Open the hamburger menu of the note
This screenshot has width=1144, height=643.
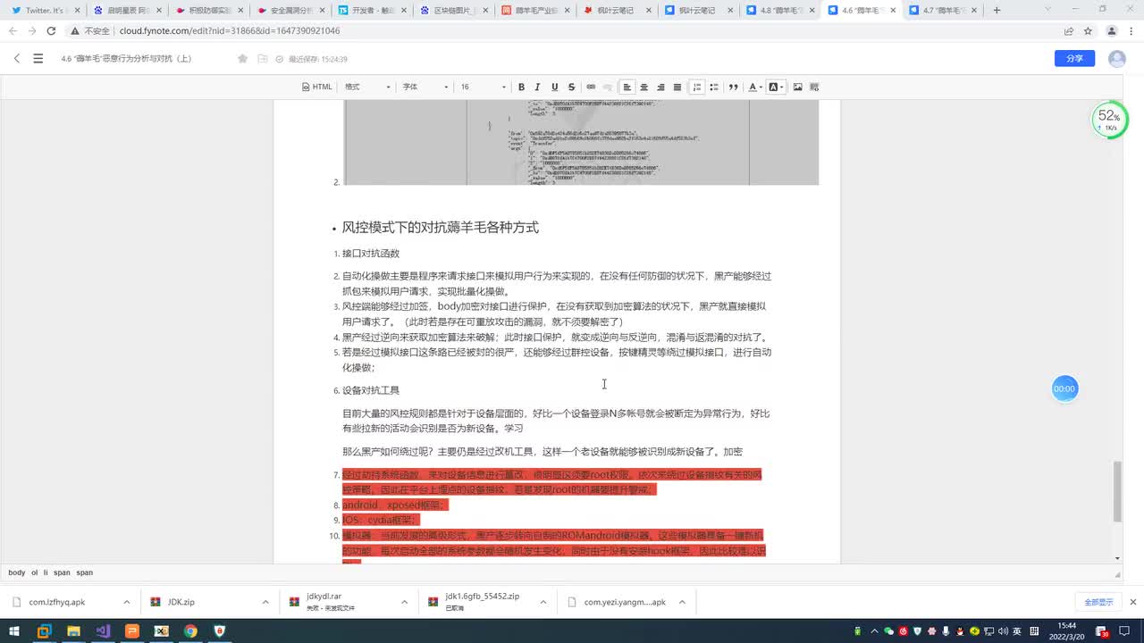(38, 58)
